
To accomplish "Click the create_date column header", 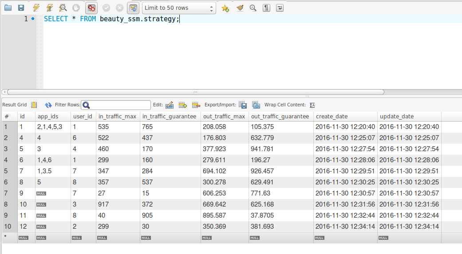I will [x=345, y=116].
